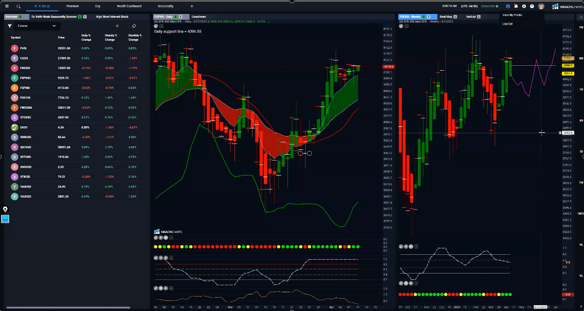The width and height of the screenshot is (584, 311).
Task: Click the YAUUSD row in watchlist
Action: point(77,196)
